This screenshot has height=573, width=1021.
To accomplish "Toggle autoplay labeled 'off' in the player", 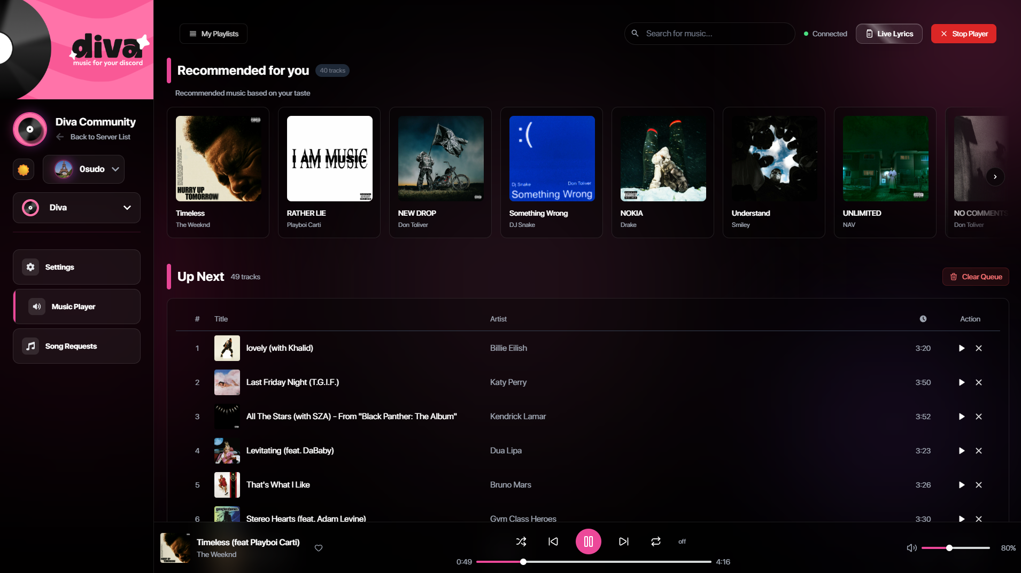I will (681, 541).
